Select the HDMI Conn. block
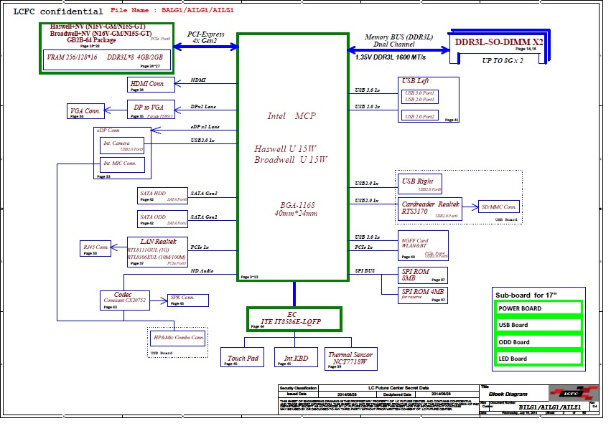 coord(151,85)
